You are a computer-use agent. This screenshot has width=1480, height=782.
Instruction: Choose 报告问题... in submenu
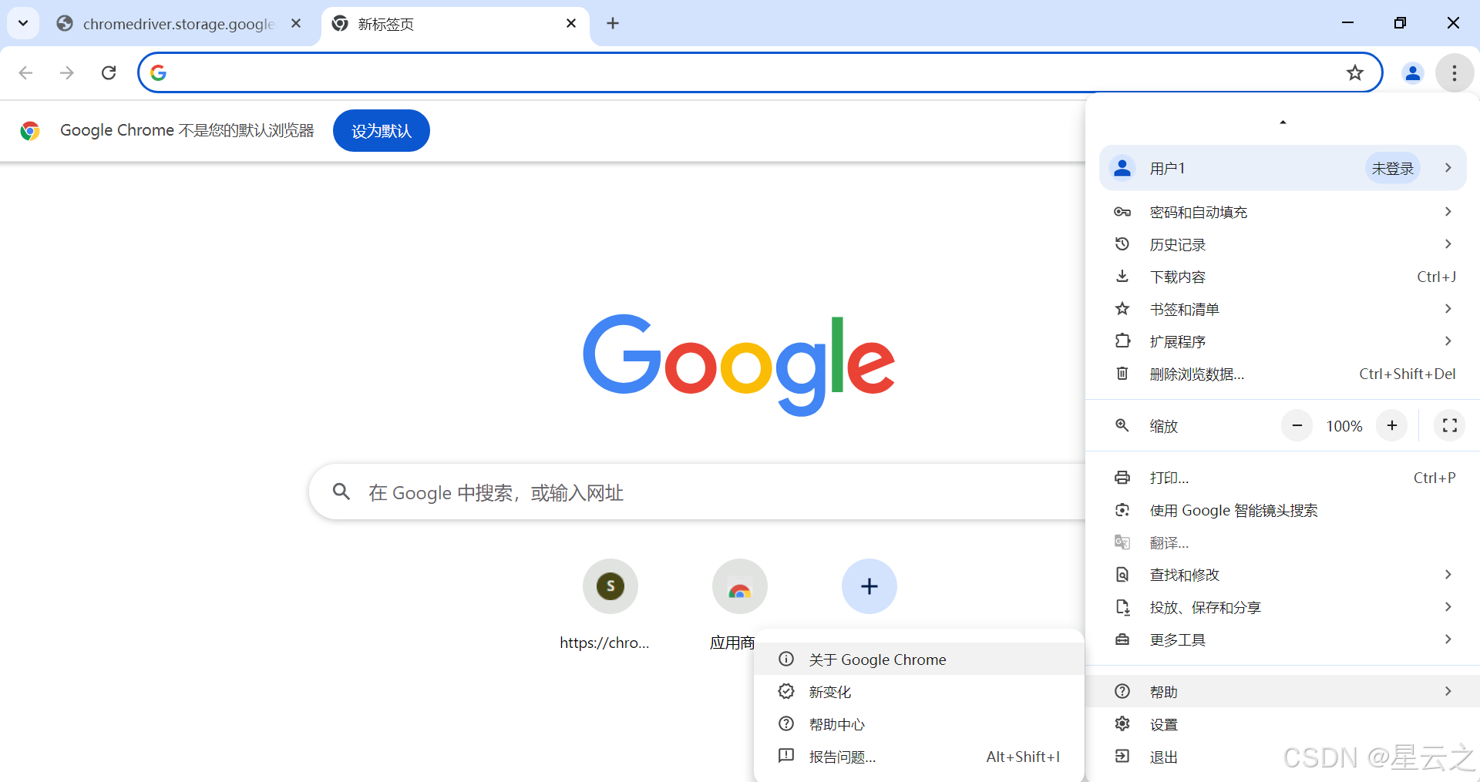[919, 757]
